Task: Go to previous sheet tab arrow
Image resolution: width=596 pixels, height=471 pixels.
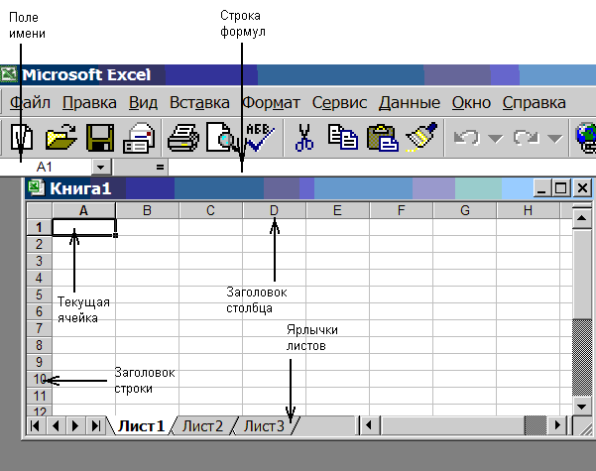Action: (x=56, y=425)
